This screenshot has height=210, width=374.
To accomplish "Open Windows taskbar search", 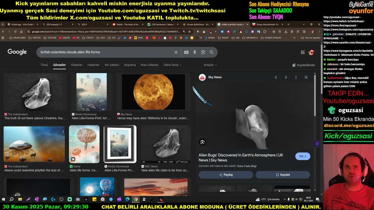I will [12, 199].
